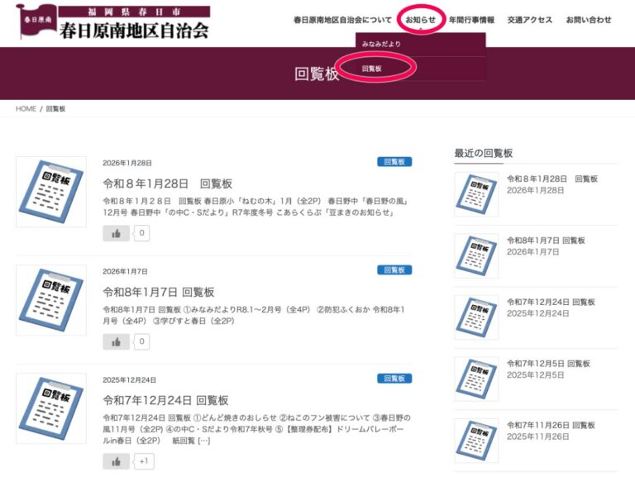
Task: Select 回覧板 in the お知らせ submenu
Action: [x=373, y=69]
